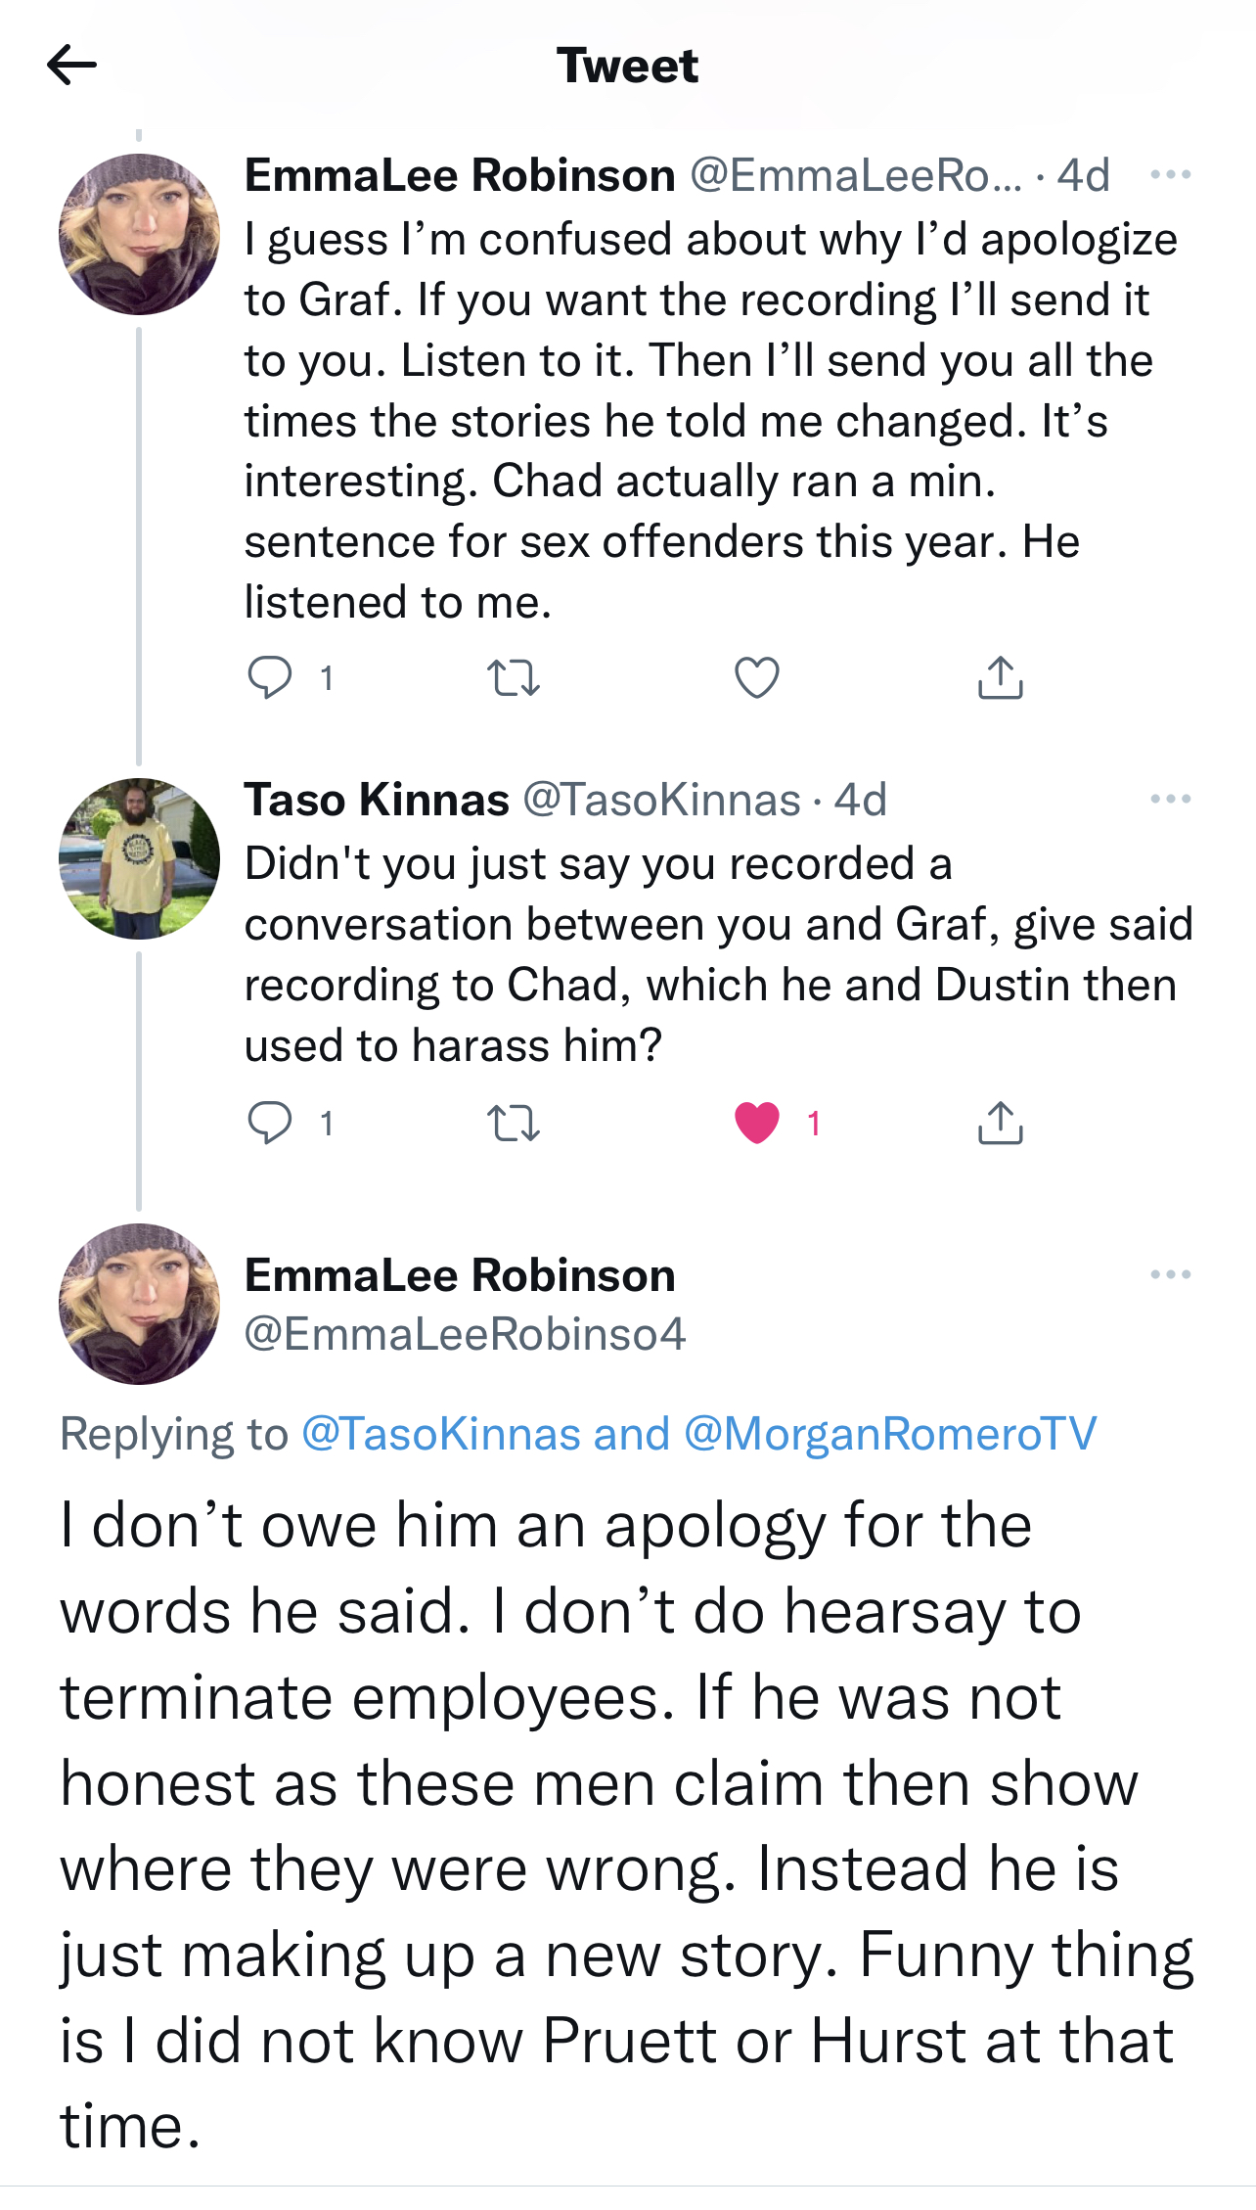Like EmmaLee's first tweet with the heart

click(x=758, y=675)
